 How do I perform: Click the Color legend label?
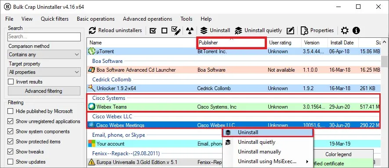[339, 154]
